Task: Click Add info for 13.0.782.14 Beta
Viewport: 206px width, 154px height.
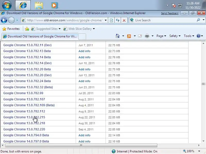Action: 84,57
